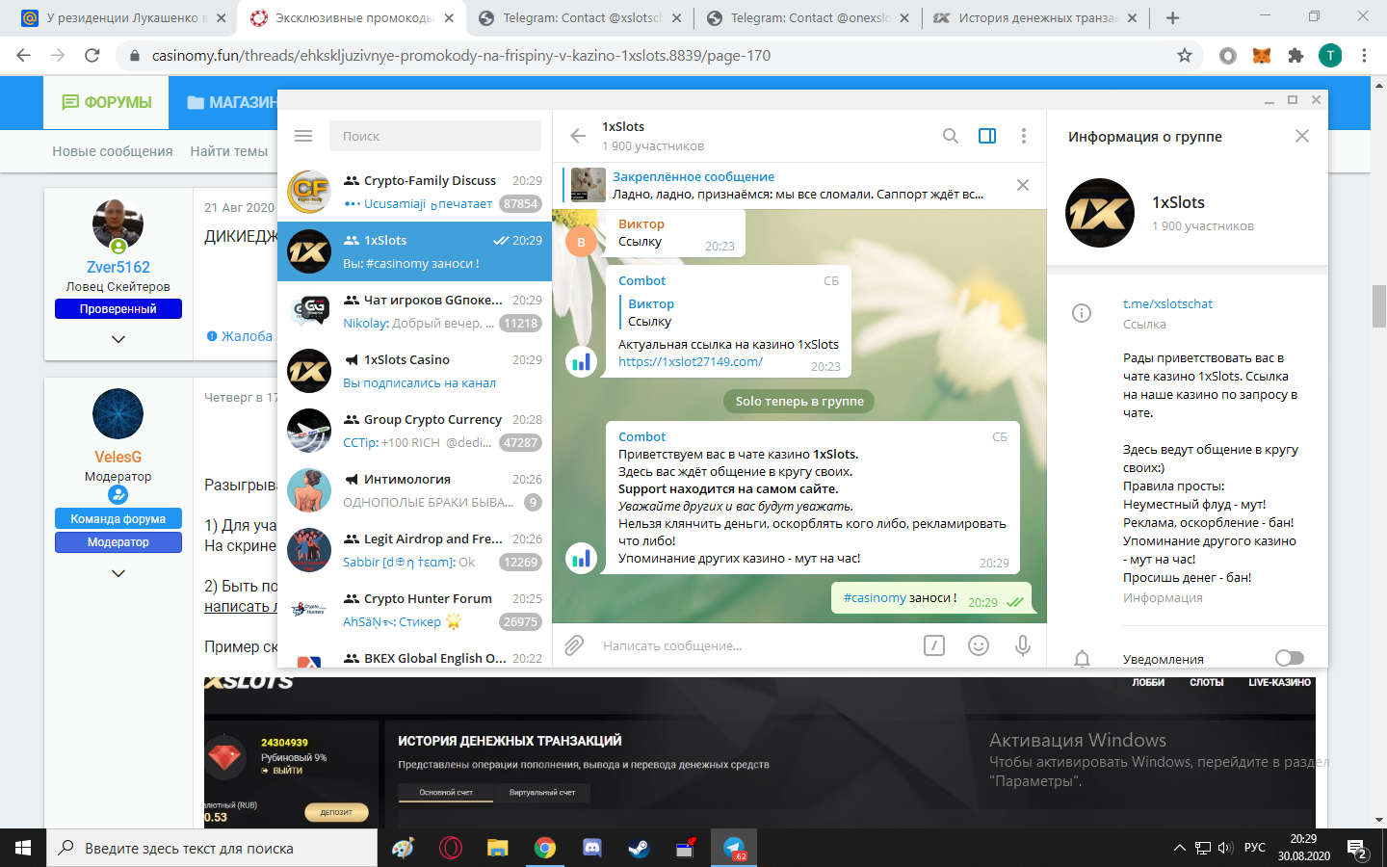Switch to the Telegram: Contact @xslotsc browser tab
The image size is (1387, 867).
[581, 18]
